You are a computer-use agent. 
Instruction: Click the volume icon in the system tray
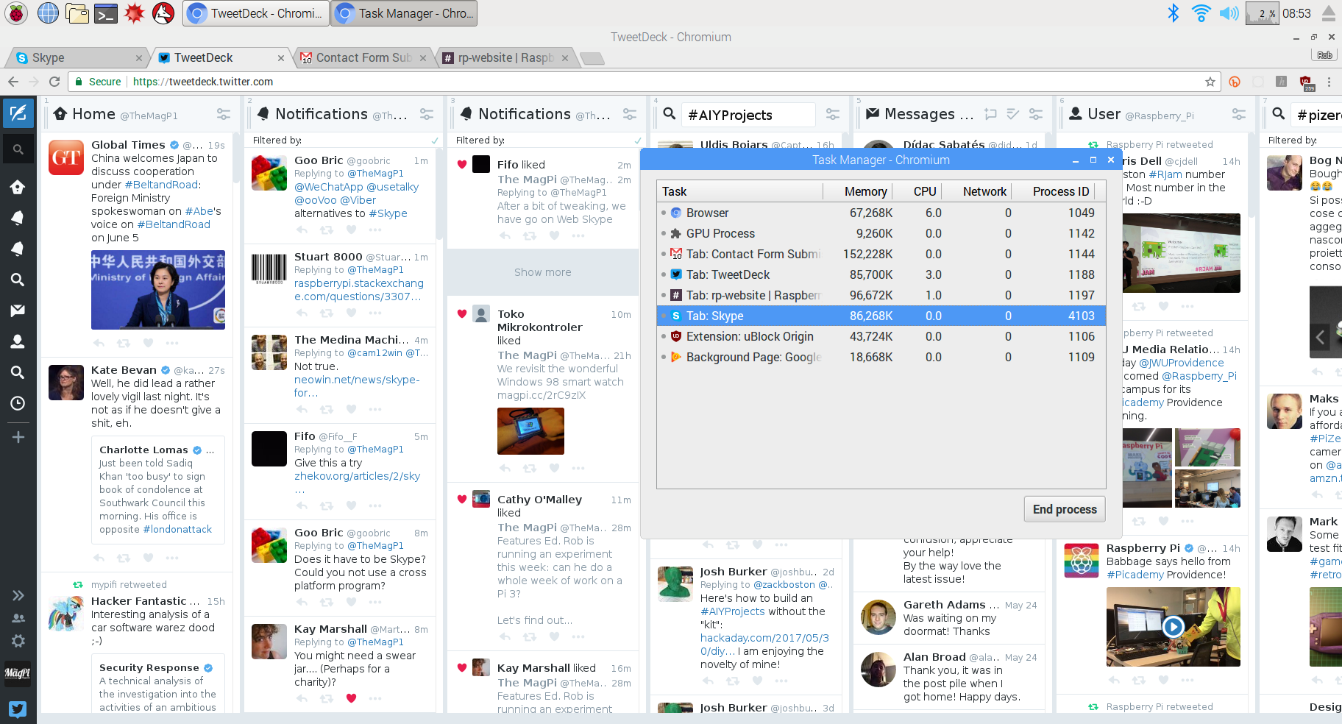click(1228, 13)
